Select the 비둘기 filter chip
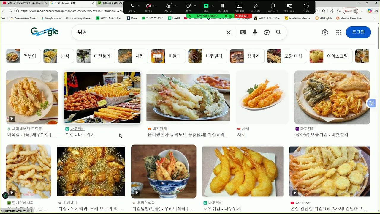380x214 pixels. click(x=168, y=56)
